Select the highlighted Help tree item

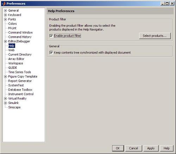[x=12, y=46]
